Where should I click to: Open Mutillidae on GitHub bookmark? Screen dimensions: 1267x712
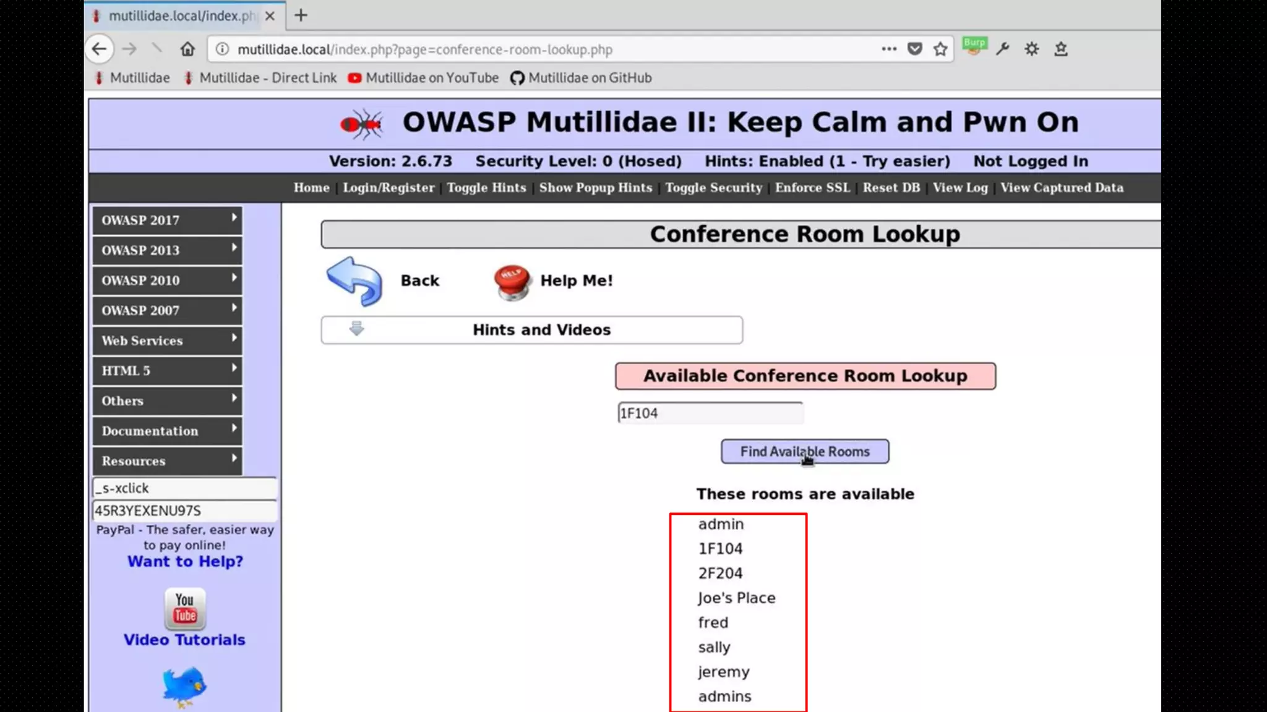click(x=581, y=78)
